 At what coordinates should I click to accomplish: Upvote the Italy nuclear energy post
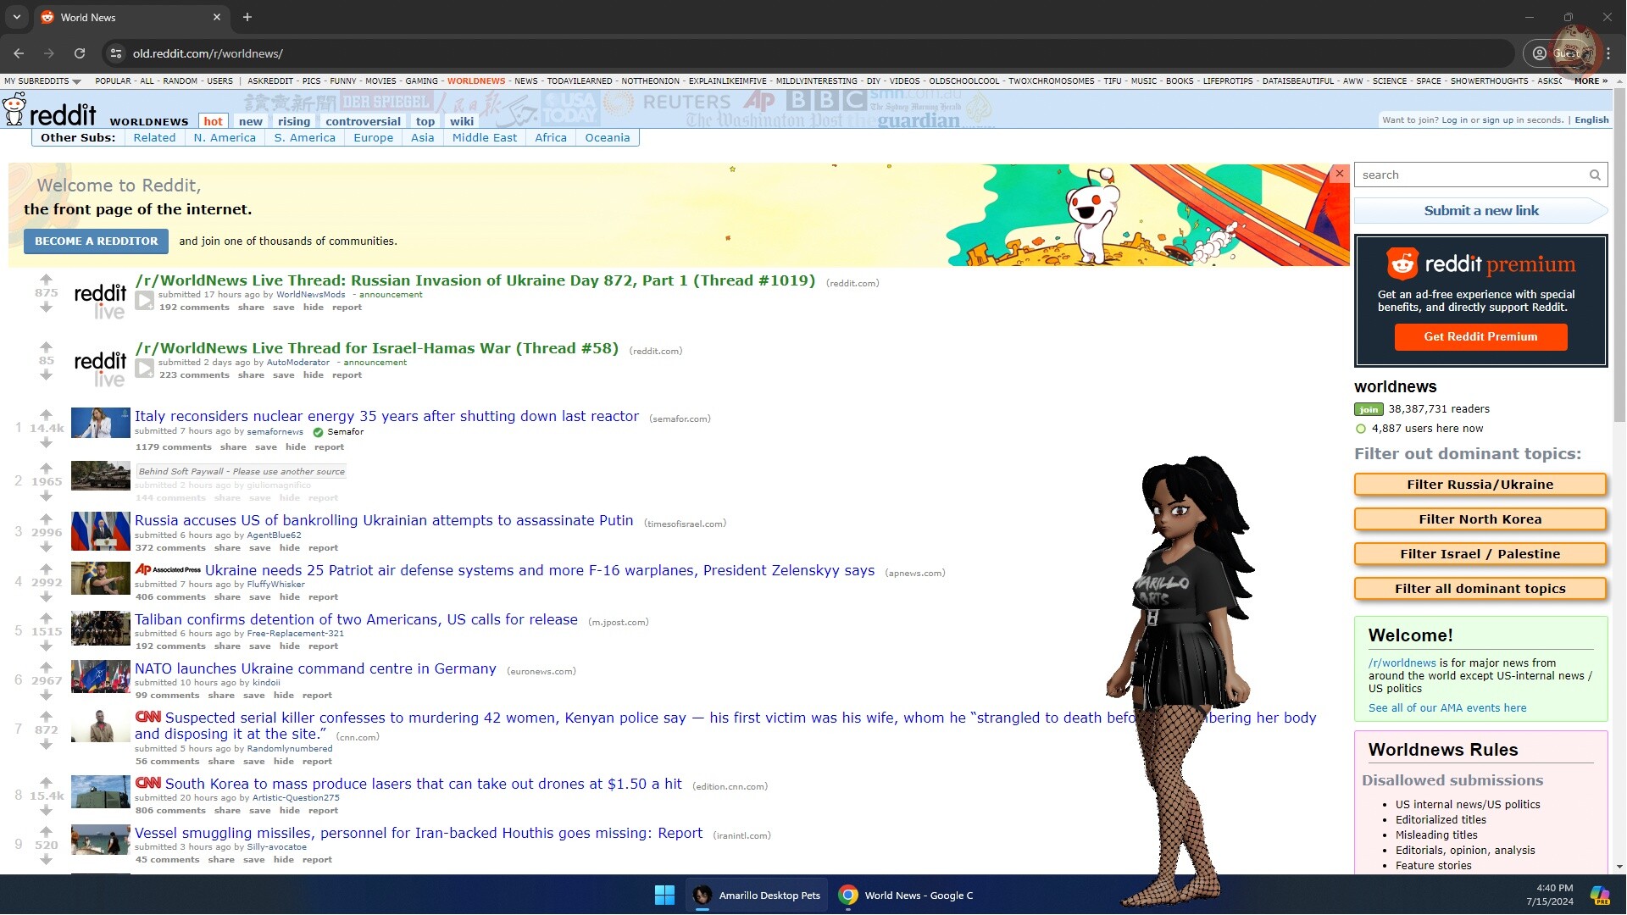coord(47,415)
